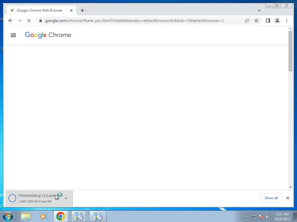Screen dimensions: 297x222
Task: Click the Google Chrome logo
Action: [48, 35]
